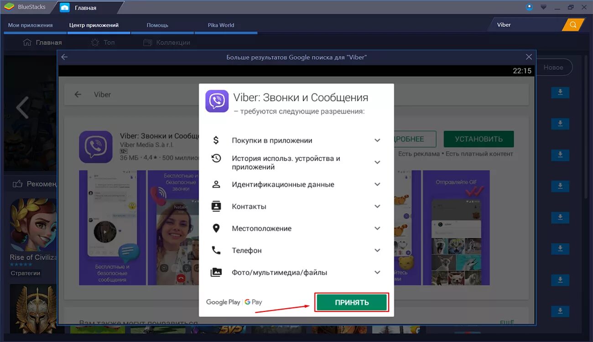Open the Помощь tab
The width and height of the screenshot is (593, 342).
click(x=157, y=25)
